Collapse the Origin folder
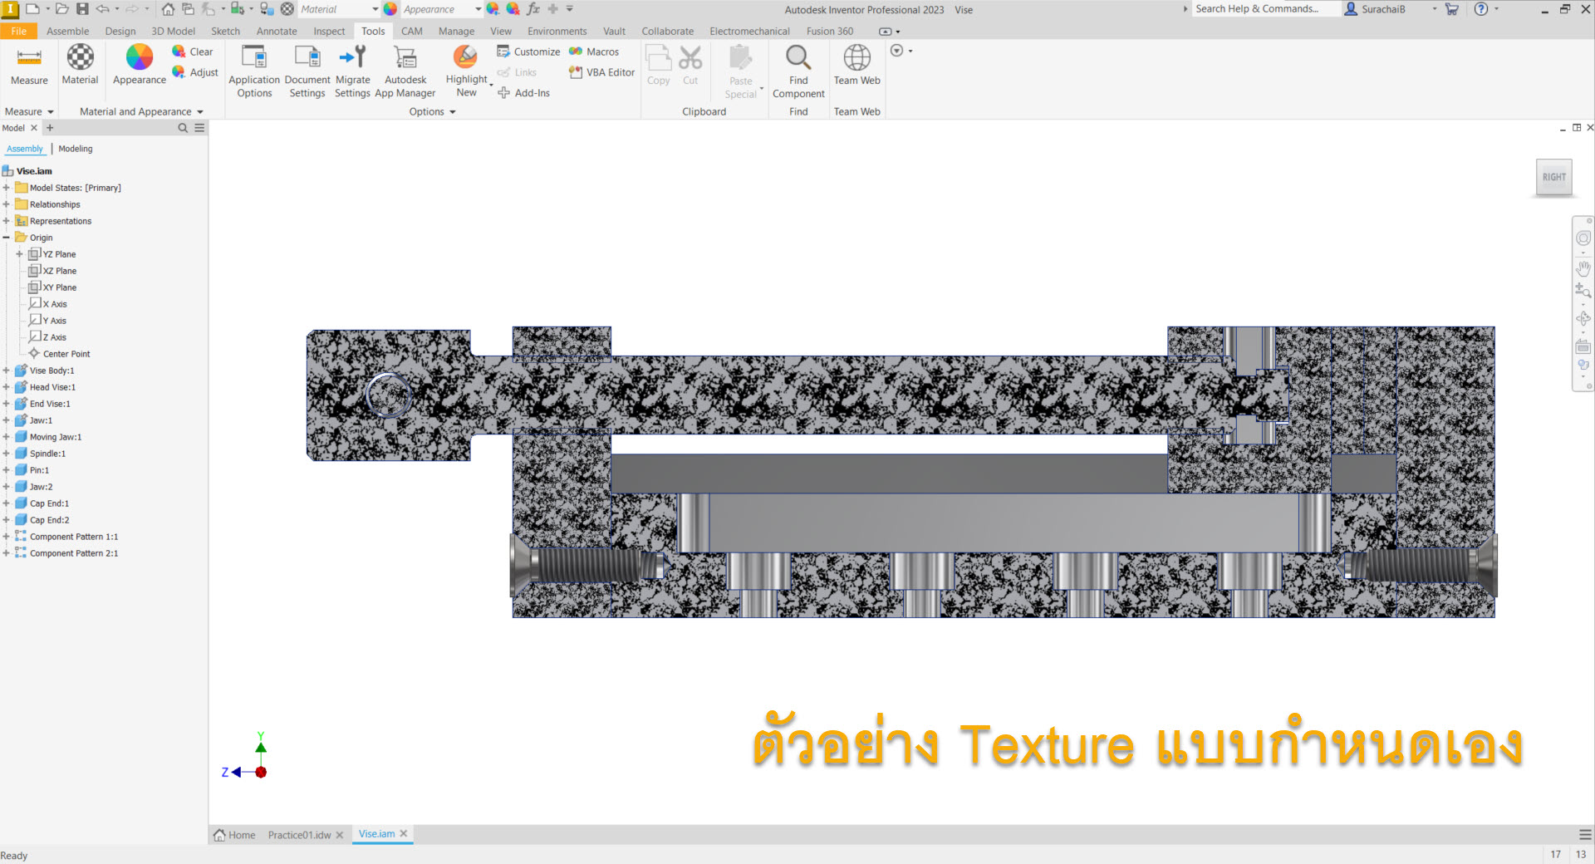1595x864 pixels. (7, 238)
